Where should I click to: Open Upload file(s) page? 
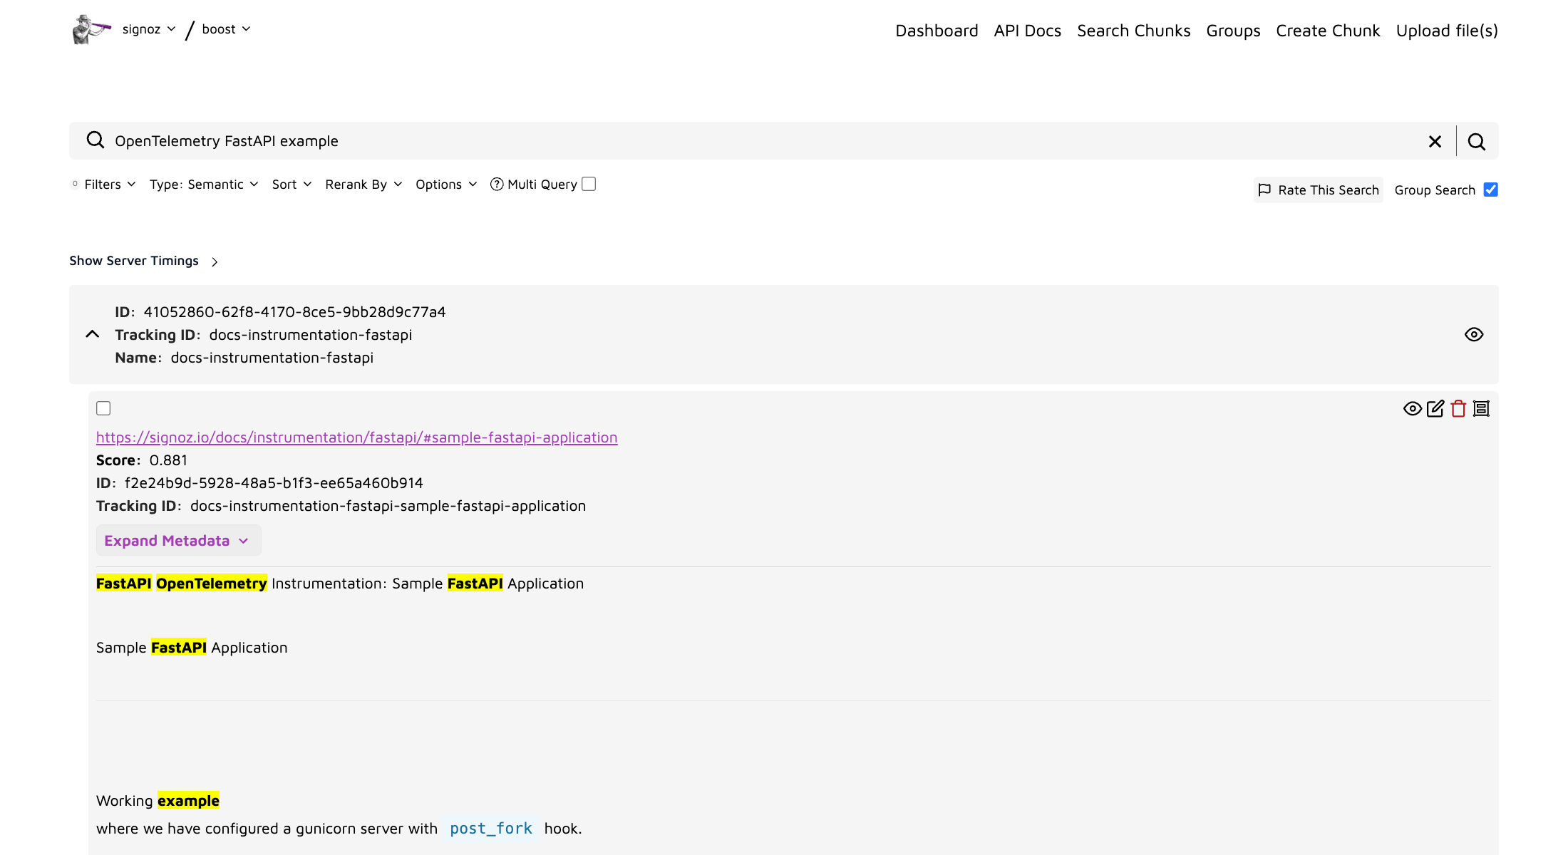click(x=1447, y=31)
